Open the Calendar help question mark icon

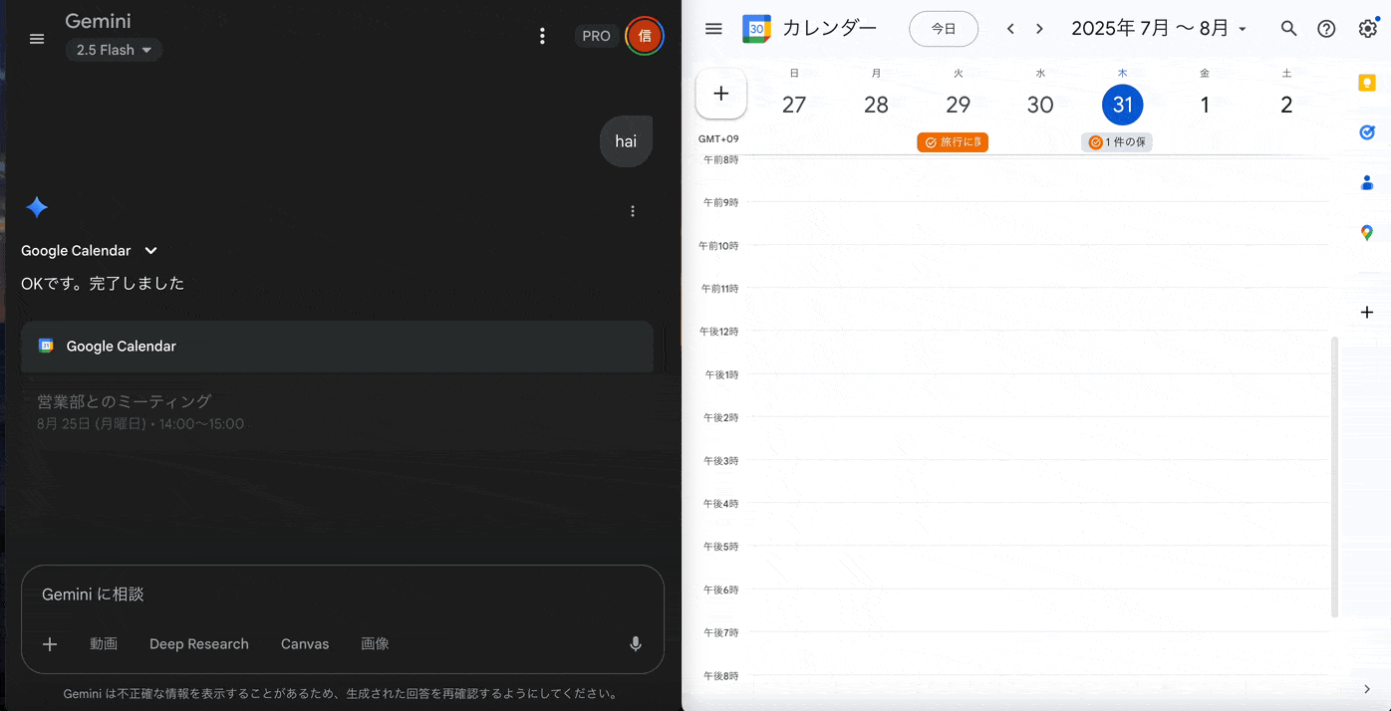[x=1326, y=29]
